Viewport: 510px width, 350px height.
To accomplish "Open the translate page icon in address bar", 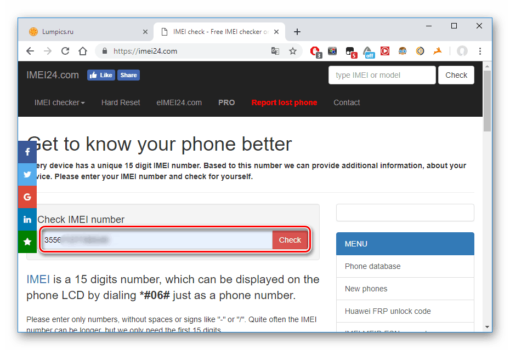I will 275,51.
